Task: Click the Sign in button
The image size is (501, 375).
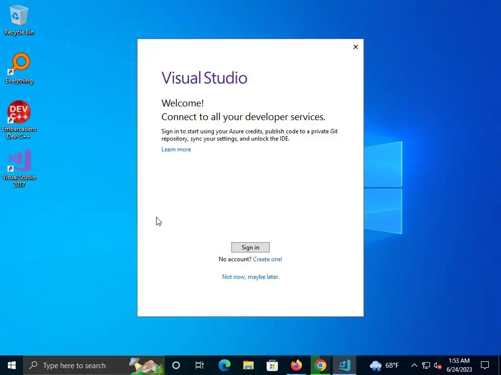Action: [x=250, y=247]
